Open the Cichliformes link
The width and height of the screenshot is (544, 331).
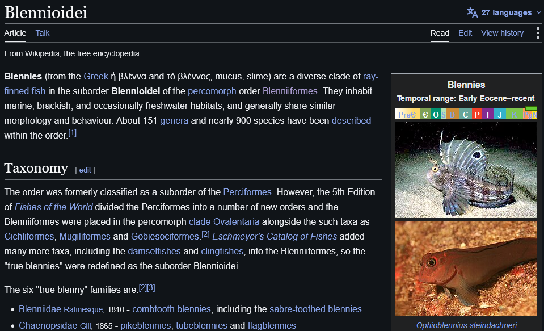29,237
